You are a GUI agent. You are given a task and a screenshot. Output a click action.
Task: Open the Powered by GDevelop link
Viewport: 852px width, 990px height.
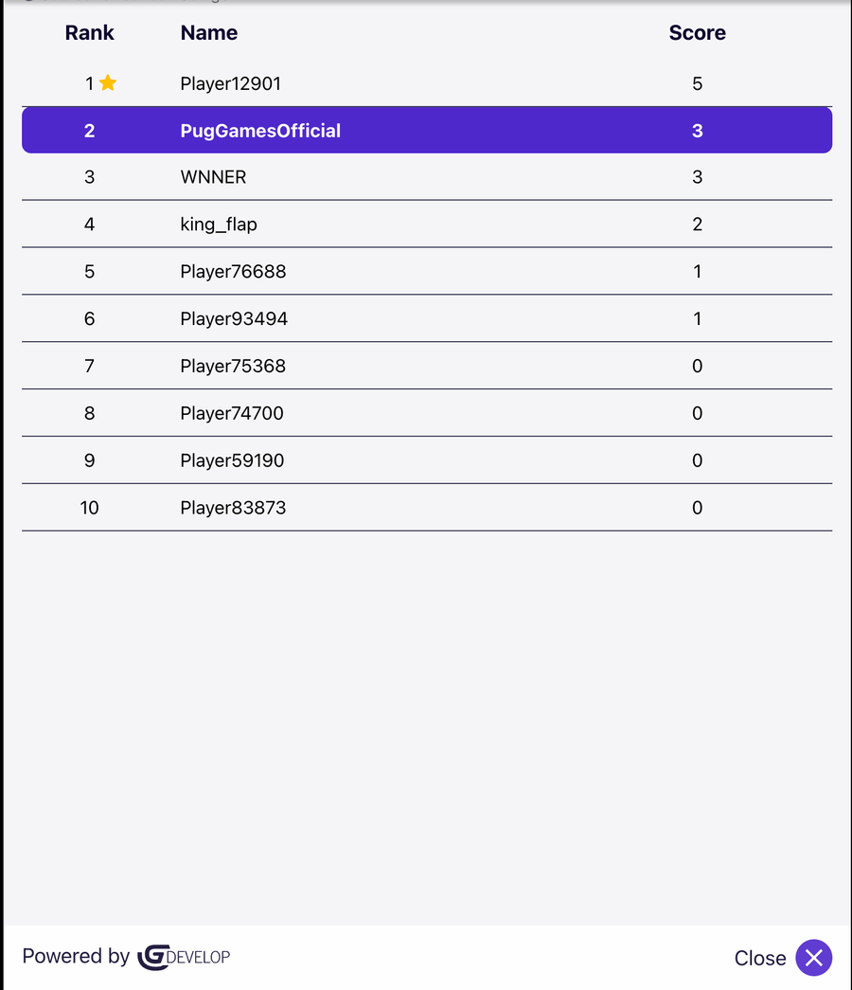[76, 957]
